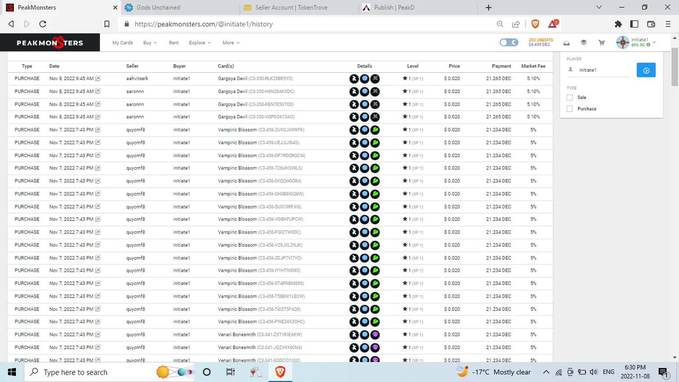Click the blue player search button
This screenshot has width=679, height=382.
646,70
